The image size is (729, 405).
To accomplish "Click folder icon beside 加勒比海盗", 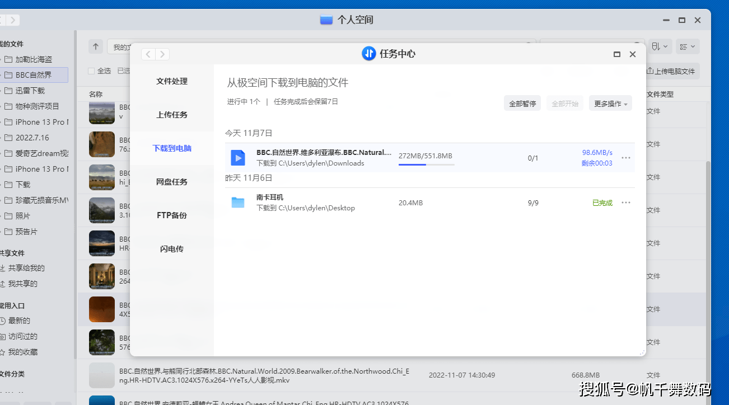I will 8,59.
